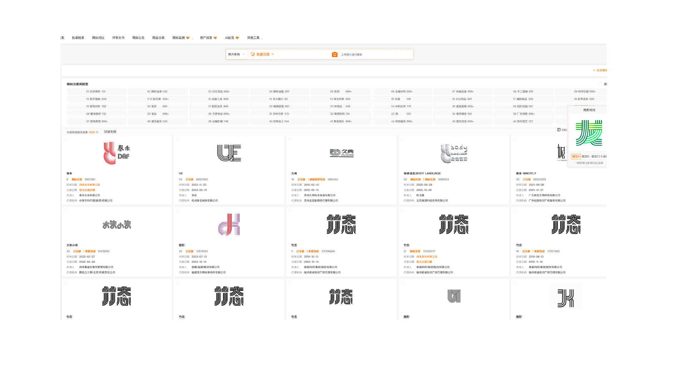This screenshot has width=676, height=380.
Task: Open the AI起名 menu
Action: [x=232, y=38]
